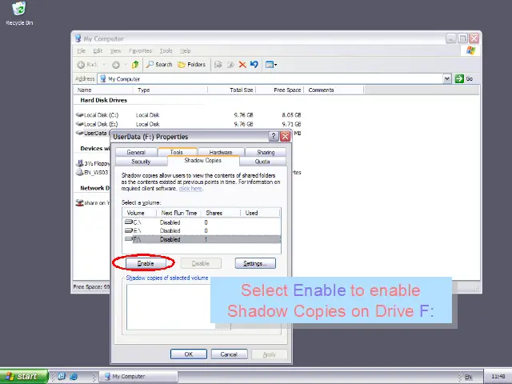Open the File menu

coord(81,50)
